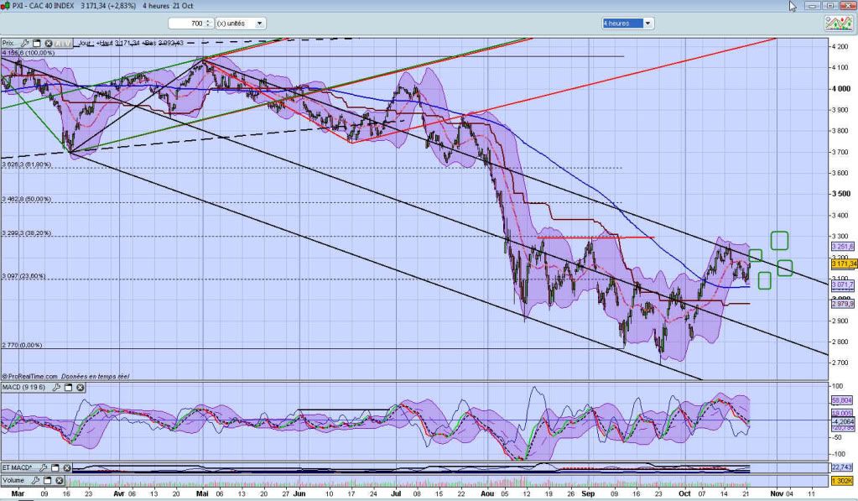Click the Prix panel label
The width and height of the screenshot is (858, 501).
[x=8, y=43]
